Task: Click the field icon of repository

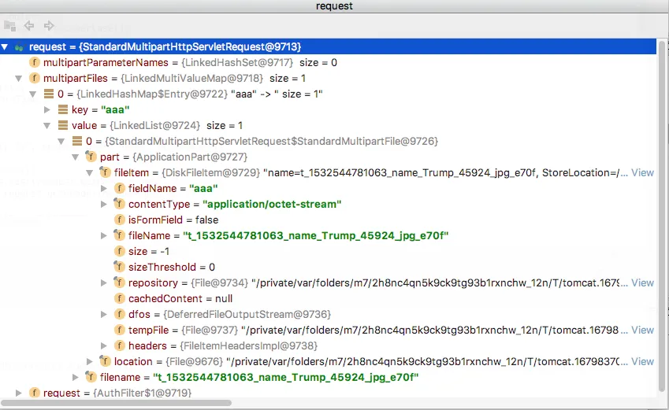Action: [x=120, y=283]
